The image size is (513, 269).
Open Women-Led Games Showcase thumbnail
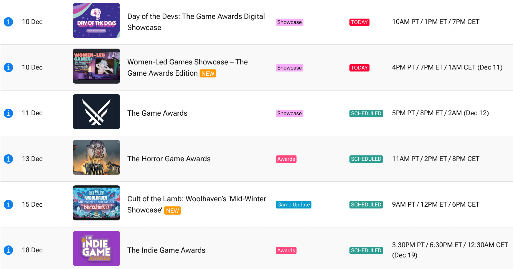pos(96,66)
